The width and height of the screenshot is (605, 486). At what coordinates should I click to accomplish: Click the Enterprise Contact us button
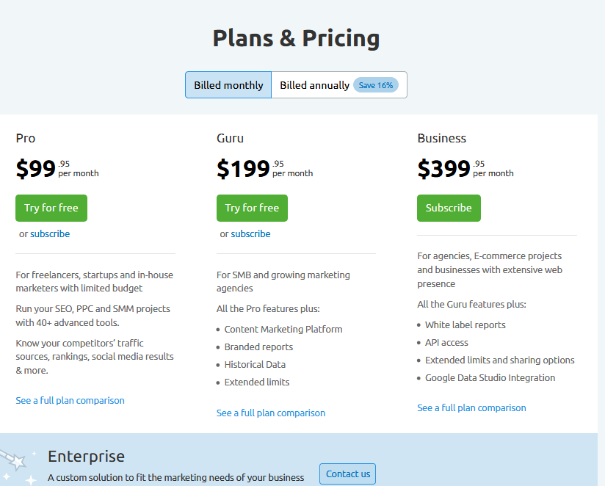pyautogui.click(x=347, y=474)
